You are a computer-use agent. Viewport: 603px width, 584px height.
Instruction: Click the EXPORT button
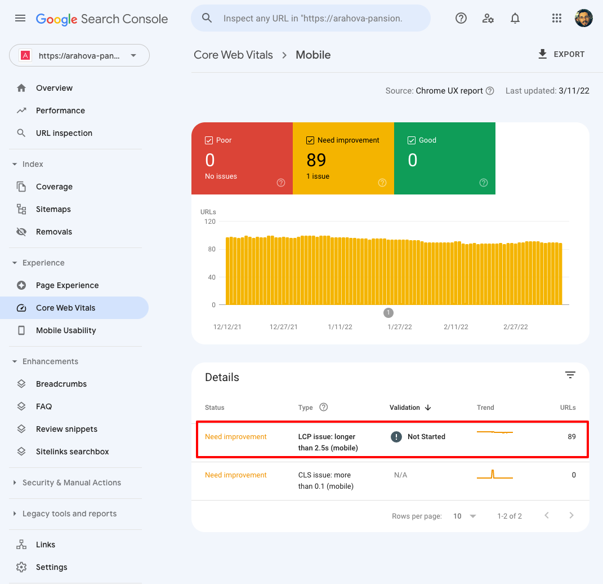pos(561,54)
